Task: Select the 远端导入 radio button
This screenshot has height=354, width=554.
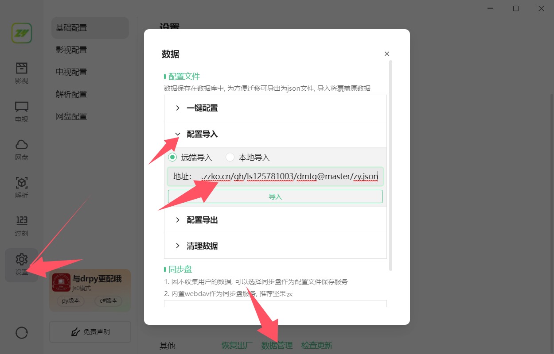Action: tap(172, 157)
